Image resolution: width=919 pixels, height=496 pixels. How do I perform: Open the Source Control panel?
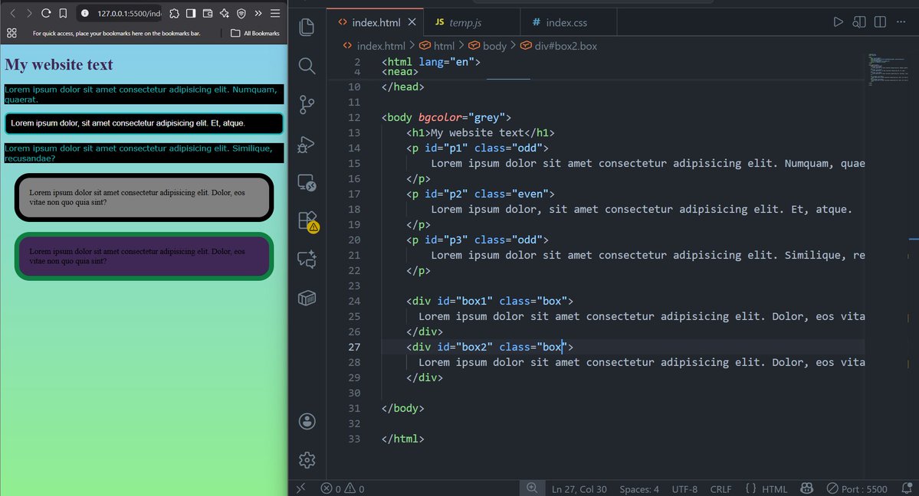click(x=307, y=105)
